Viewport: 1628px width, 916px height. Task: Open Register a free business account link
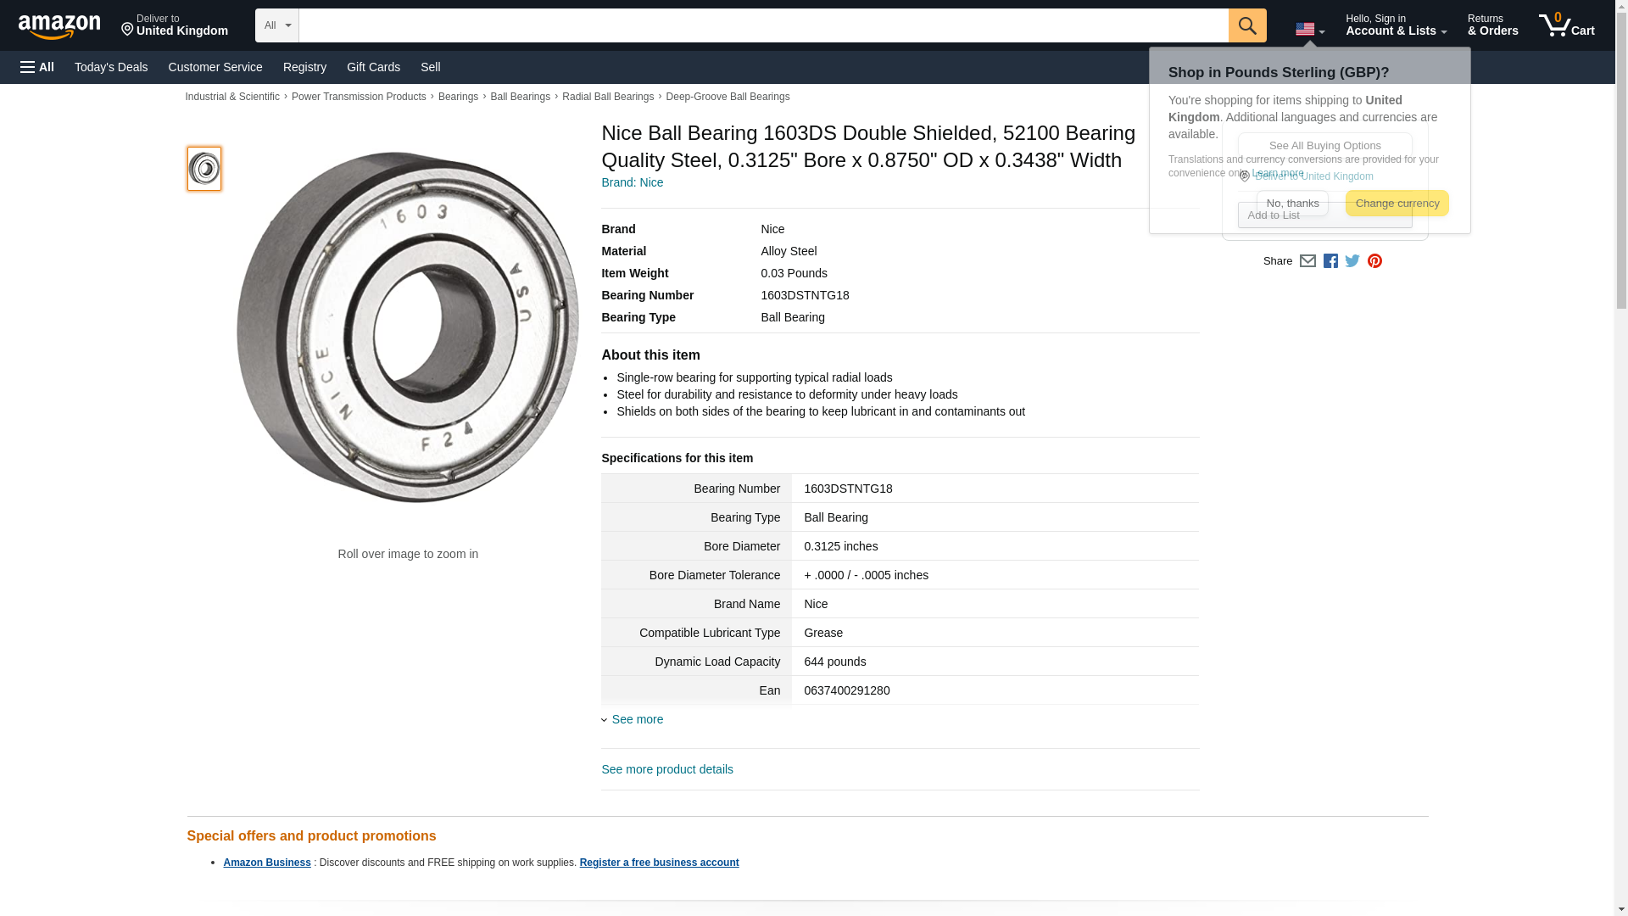click(659, 863)
